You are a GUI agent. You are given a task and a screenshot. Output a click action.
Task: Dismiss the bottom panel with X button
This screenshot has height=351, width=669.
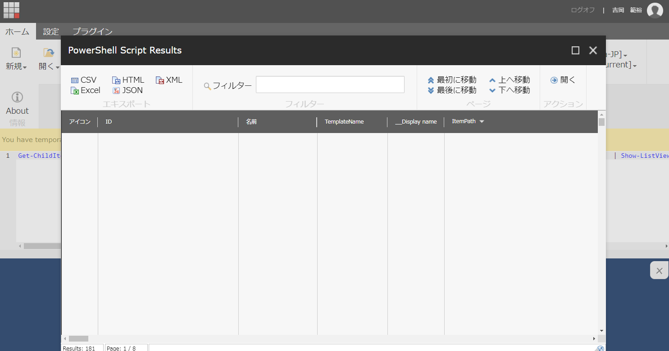[659, 271]
